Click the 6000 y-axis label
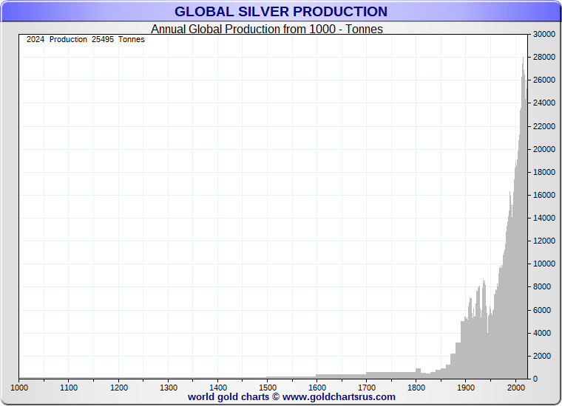562x406 pixels. [543, 310]
